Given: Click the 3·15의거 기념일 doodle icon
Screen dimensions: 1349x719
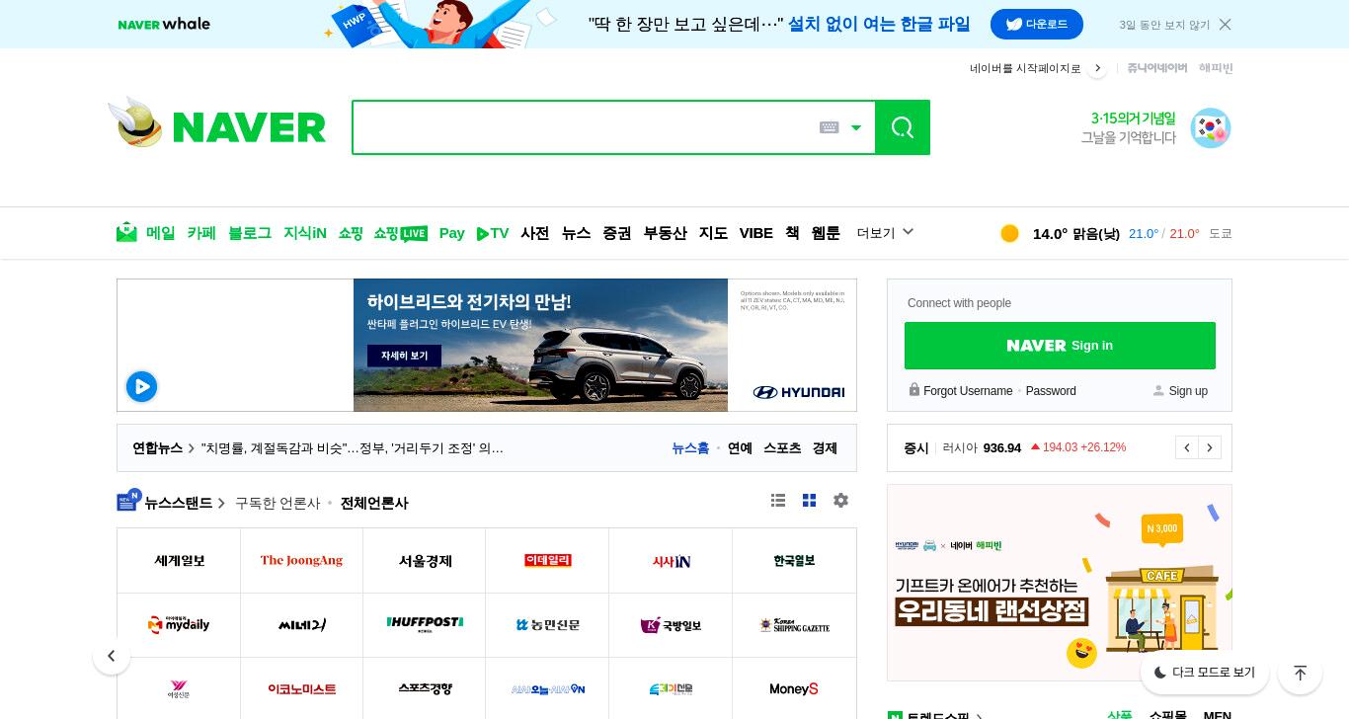Looking at the screenshot, I should pos(1211,128).
